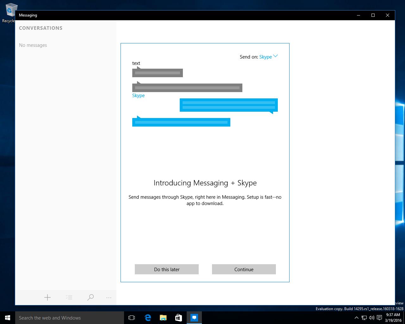Open the Recycle Bin desktop icon
The height and width of the screenshot is (324, 405).
pyautogui.click(x=9, y=13)
